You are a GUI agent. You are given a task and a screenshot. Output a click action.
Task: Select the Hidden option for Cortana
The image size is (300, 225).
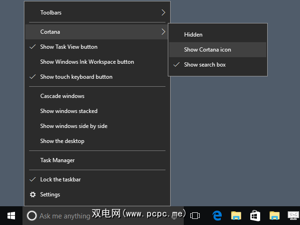pos(193,35)
